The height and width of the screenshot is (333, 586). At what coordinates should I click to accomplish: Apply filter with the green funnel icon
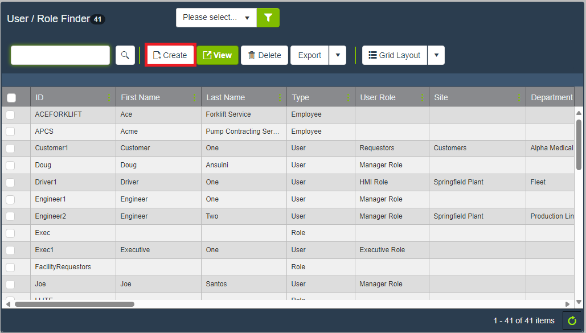pyautogui.click(x=268, y=18)
